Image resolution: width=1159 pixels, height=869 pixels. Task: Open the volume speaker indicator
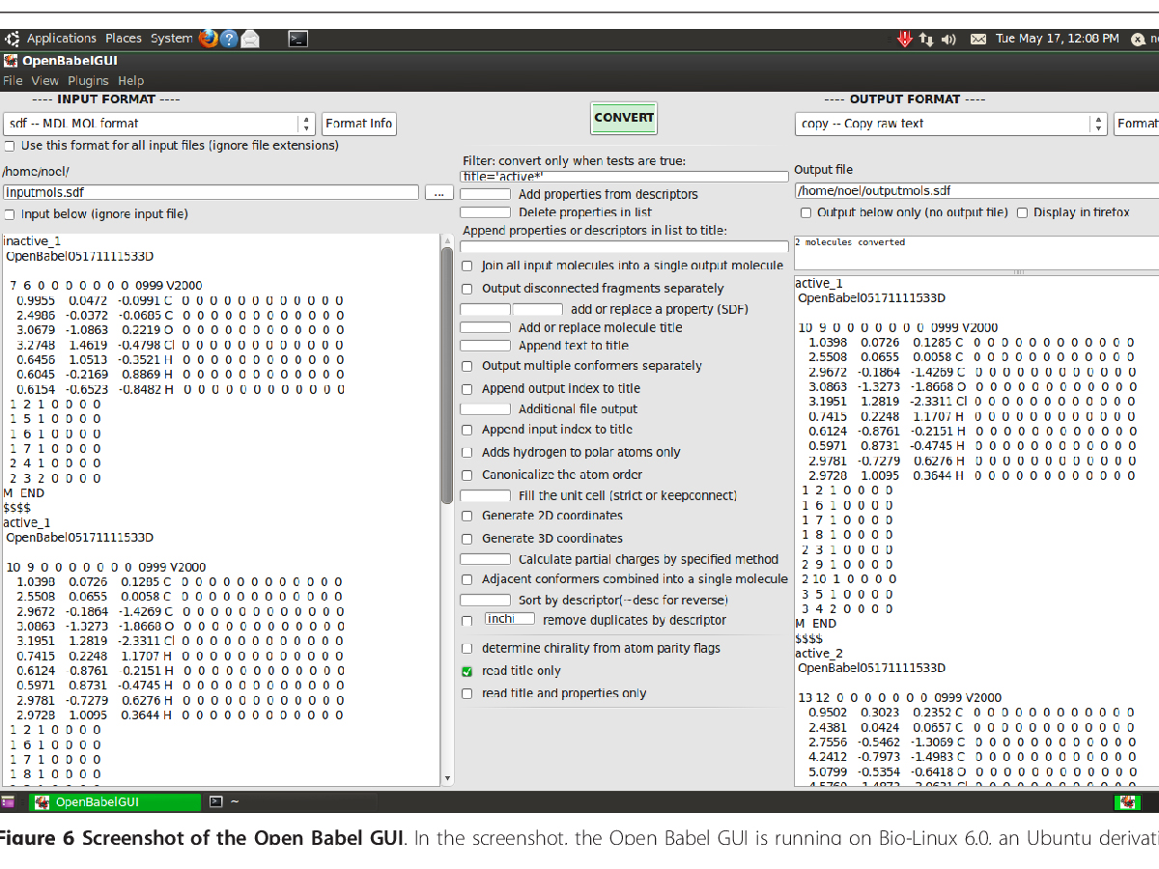948,39
